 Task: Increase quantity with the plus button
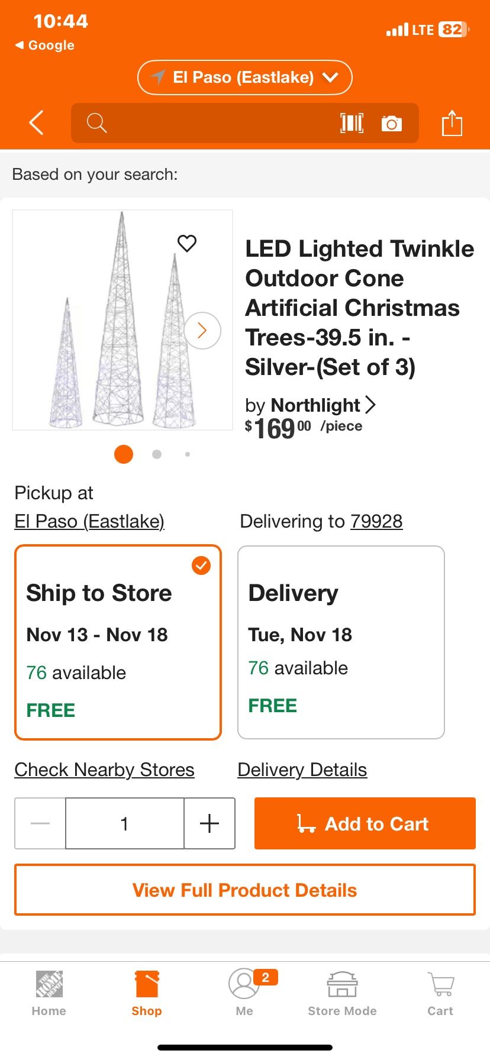coord(209,823)
